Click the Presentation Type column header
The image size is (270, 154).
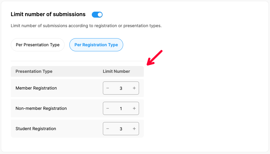[34, 71]
